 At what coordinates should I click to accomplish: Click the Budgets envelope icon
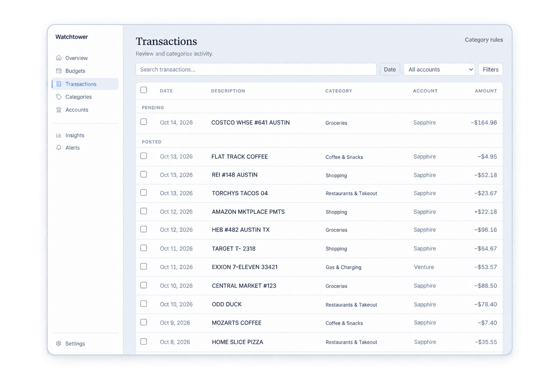(x=59, y=71)
